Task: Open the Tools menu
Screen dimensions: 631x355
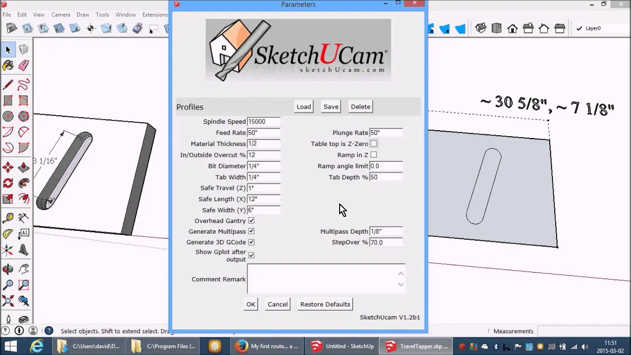Action: (103, 15)
